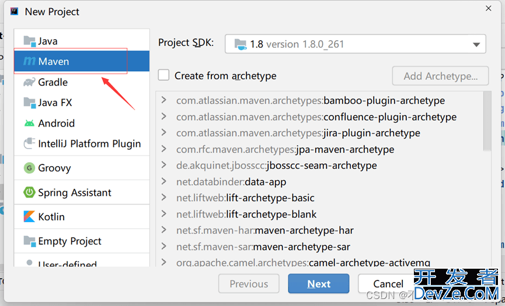Screen dimensions: 505x306
Task: Click the Java project type icon
Action: point(29,41)
